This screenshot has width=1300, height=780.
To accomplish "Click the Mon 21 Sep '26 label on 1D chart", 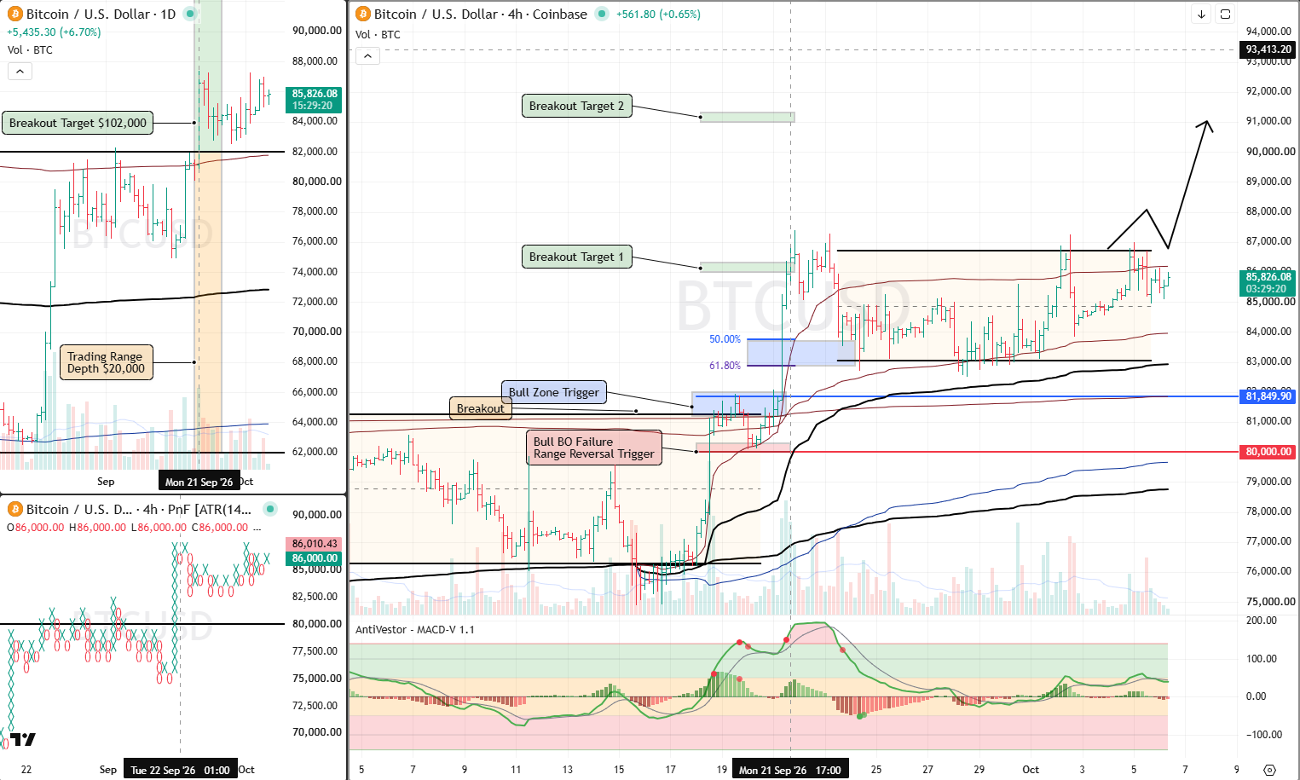I will [199, 482].
